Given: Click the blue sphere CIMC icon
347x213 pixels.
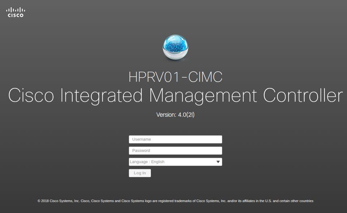Looking at the screenshot, I should coord(176,47).
